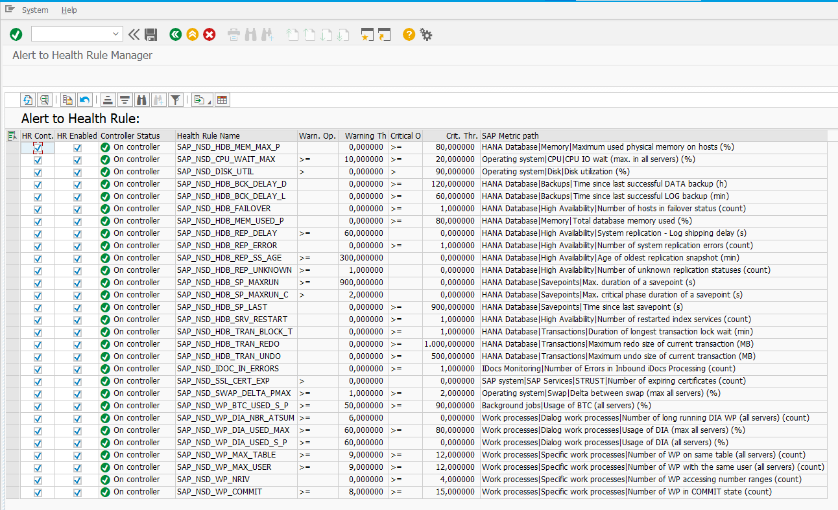Create a desktop shortcut icon
This screenshot has height=510, width=838.
coord(385,34)
